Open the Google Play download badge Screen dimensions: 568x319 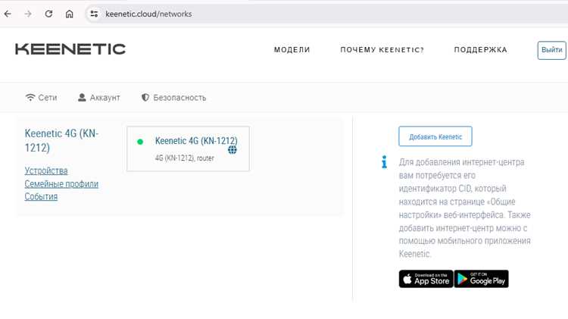coord(482,279)
